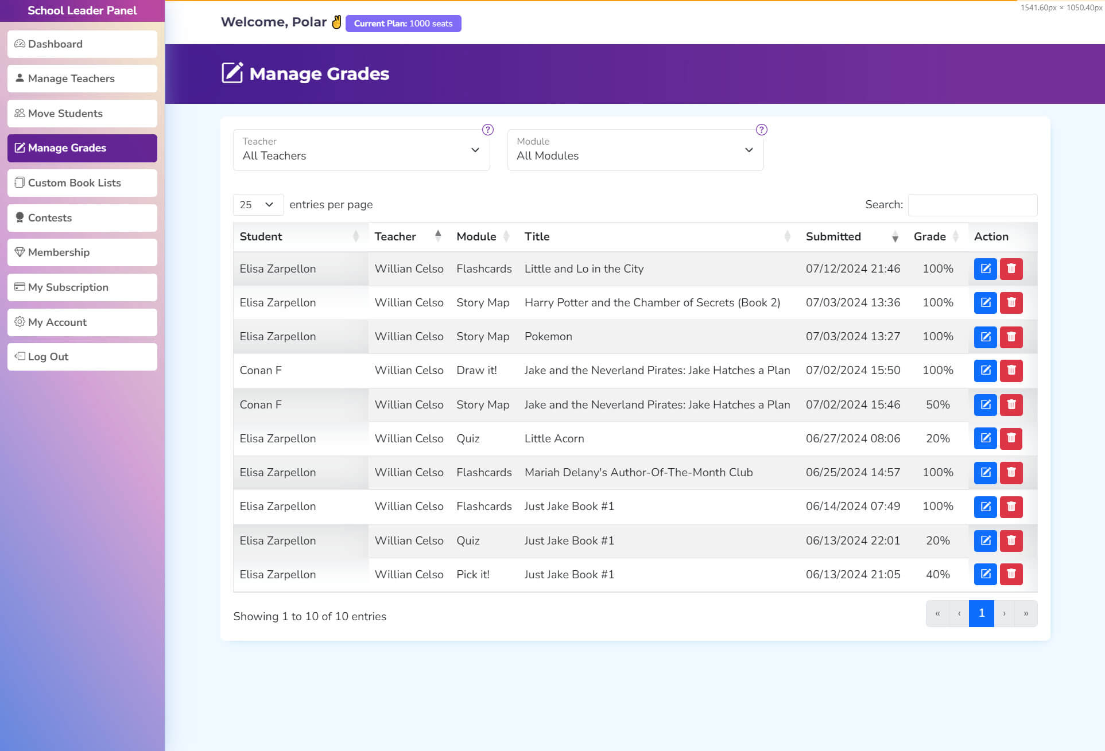The image size is (1105, 751).
Task: Focus the table Search field
Action: 972,205
